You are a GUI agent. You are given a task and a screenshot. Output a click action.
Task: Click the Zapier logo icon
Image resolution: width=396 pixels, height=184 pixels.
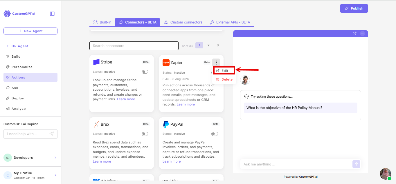pyautogui.click(x=166, y=62)
